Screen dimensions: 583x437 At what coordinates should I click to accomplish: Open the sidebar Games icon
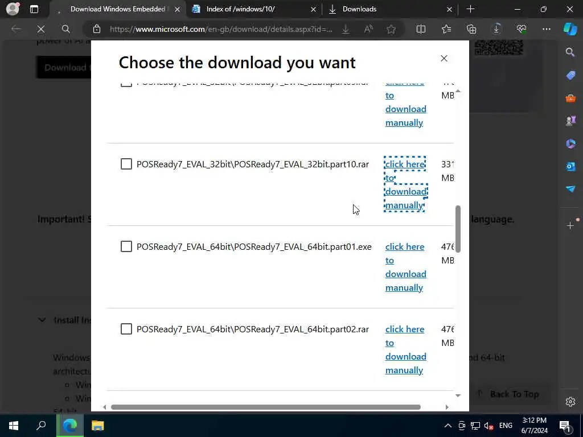point(570,121)
